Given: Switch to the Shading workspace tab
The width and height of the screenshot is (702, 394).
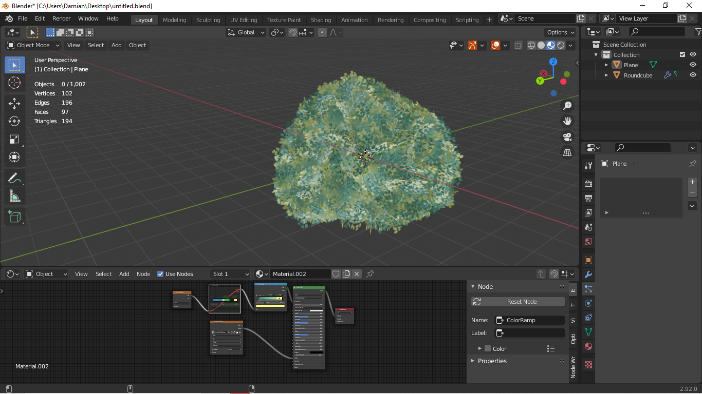Looking at the screenshot, I should (321, 20).
